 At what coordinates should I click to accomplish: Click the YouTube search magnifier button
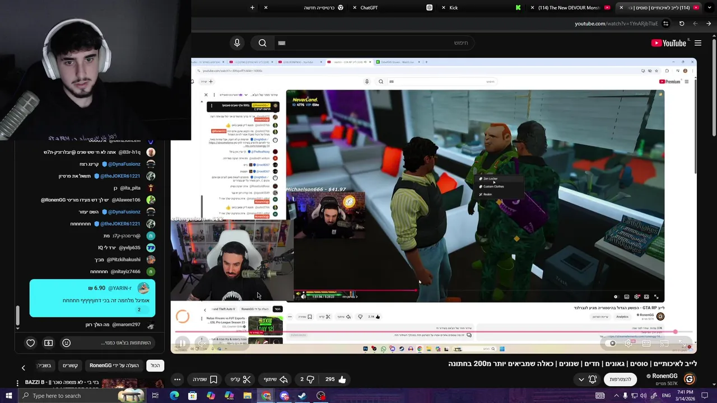(x=262, y=43)
